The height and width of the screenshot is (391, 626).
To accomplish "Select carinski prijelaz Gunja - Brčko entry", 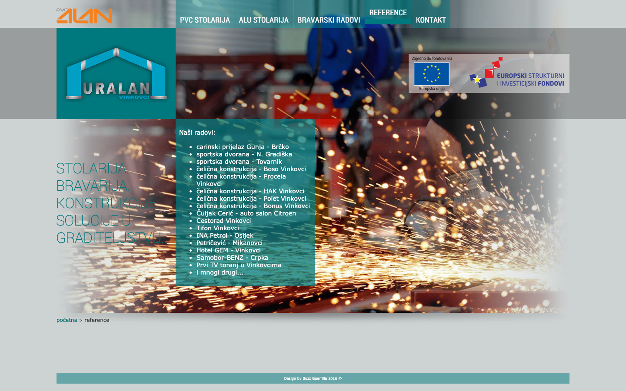I will click(242, 147).
